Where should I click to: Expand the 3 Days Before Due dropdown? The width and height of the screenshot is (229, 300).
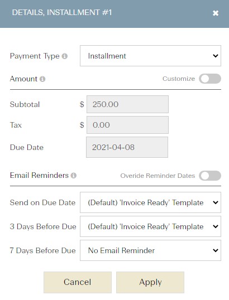[150, 226]
